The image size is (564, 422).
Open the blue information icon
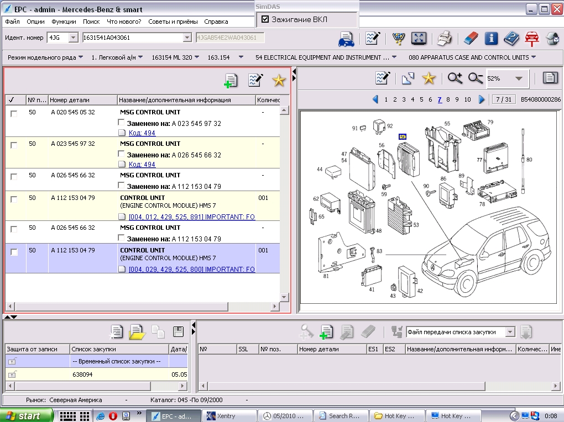pyautogui.click(x=491, y=38)
